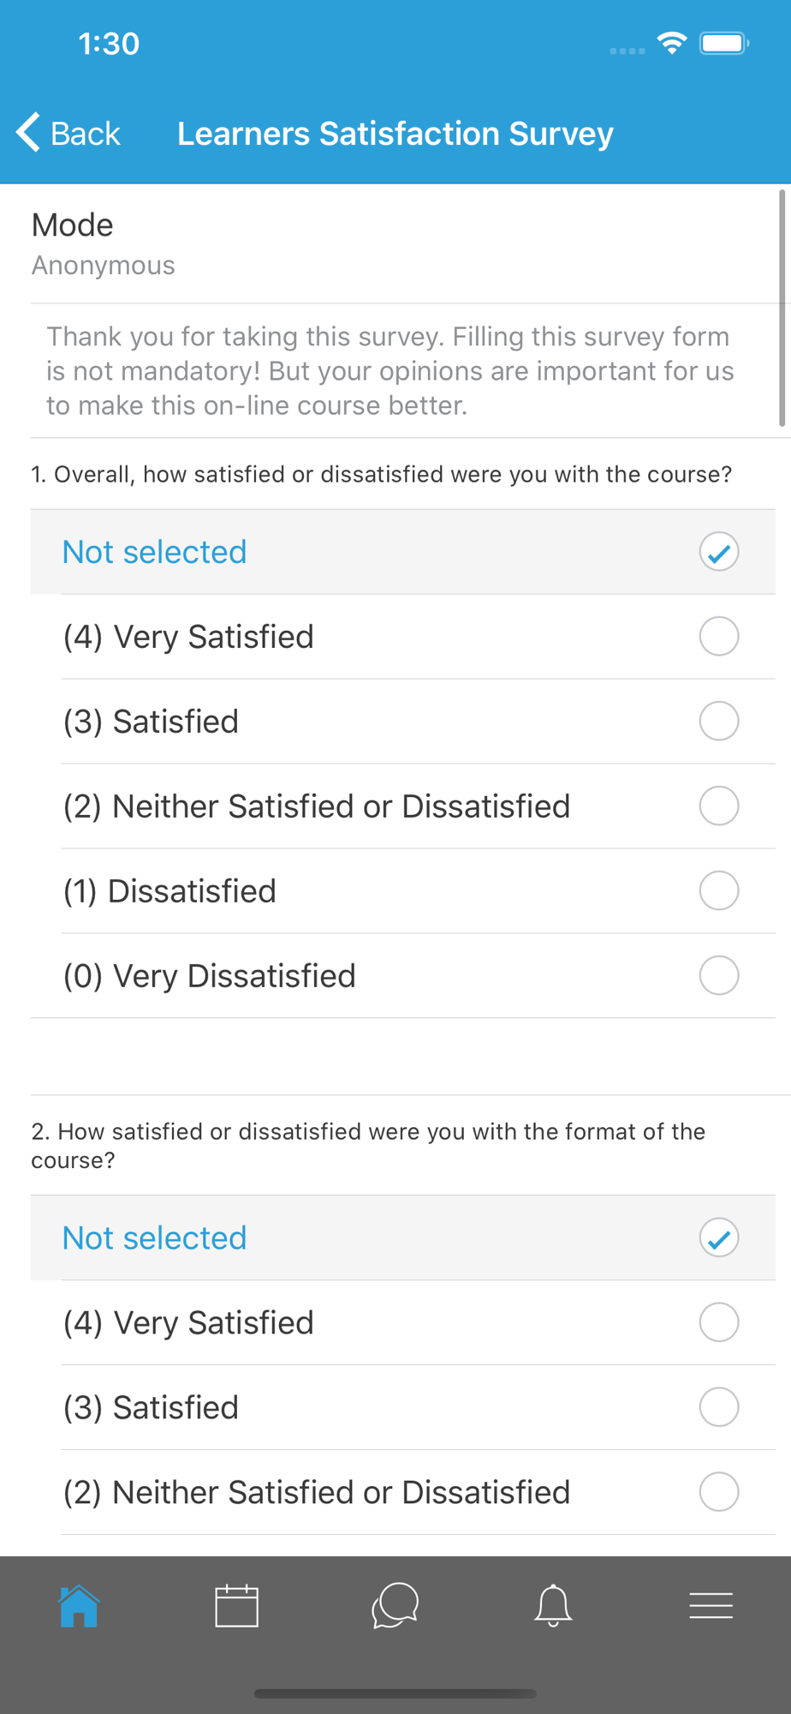Viewport: 791px width, 1714px height.
Task: Tap the Learners Satisfaction Survey title
Action: pos(395,134)
